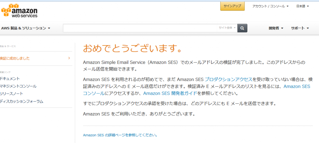Click inside the site search field
Image resolution: width=319 pixels, height=143 pixels.
(140, 28)
